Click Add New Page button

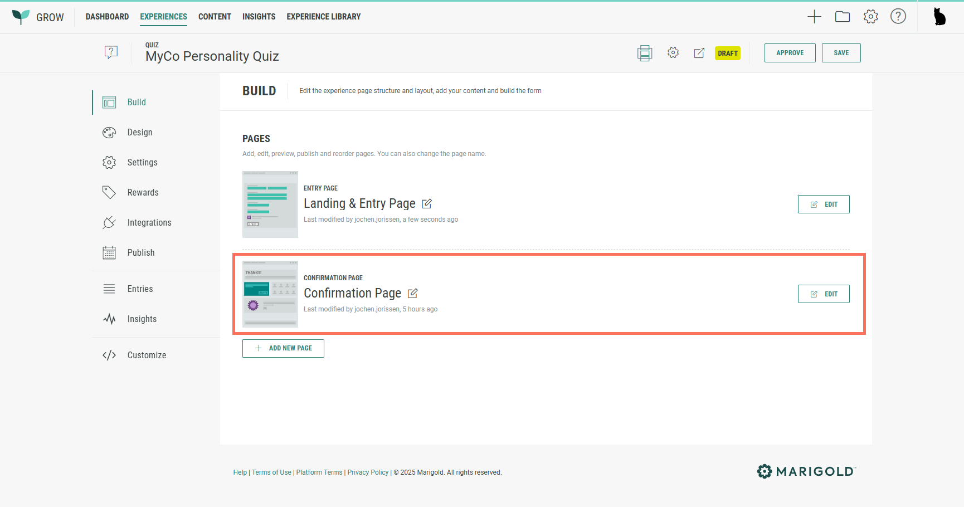283,348
